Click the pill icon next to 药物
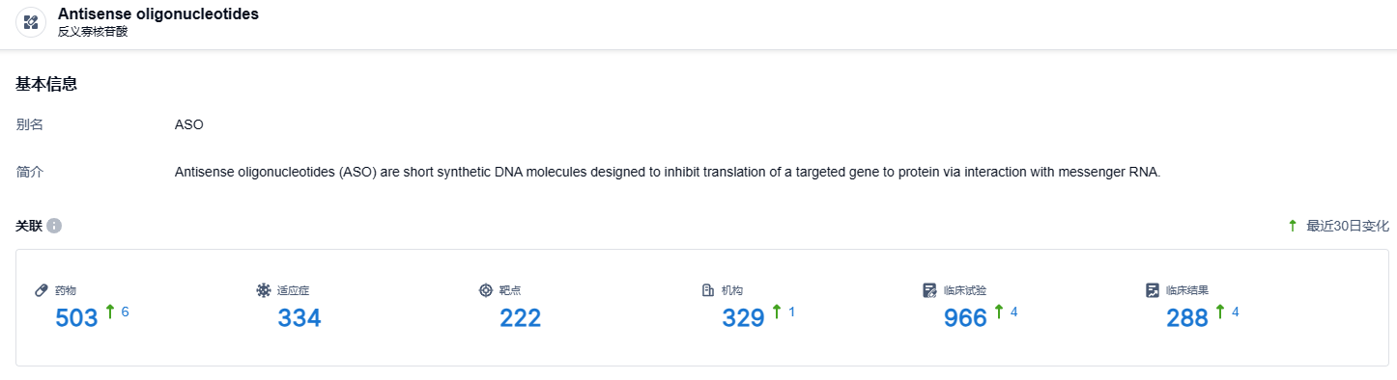The image size is (1397, 380). [x=42, y=290]
